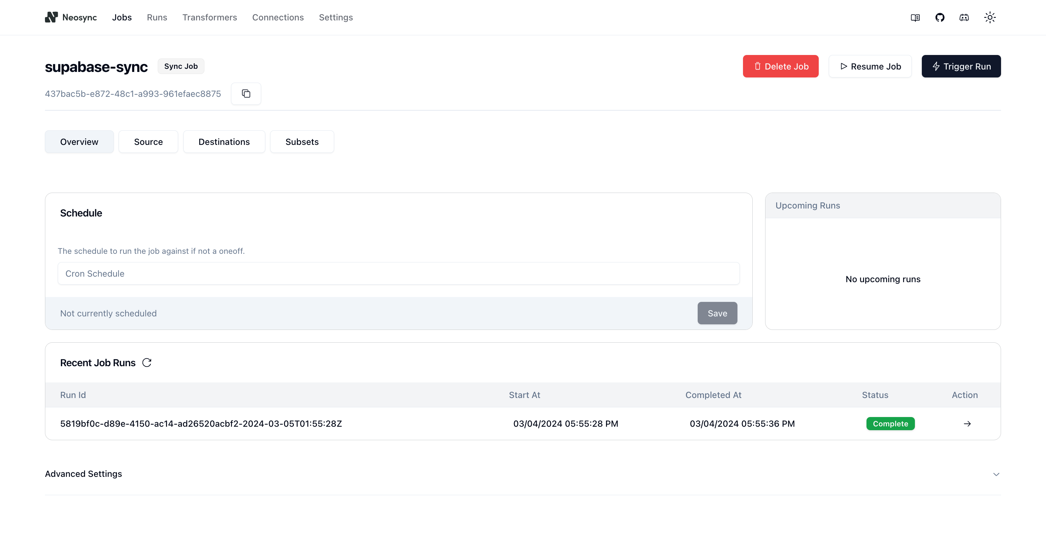Click the green Complete status badge
Viewport: 1046px width, 555px height.
pos(890,424)
